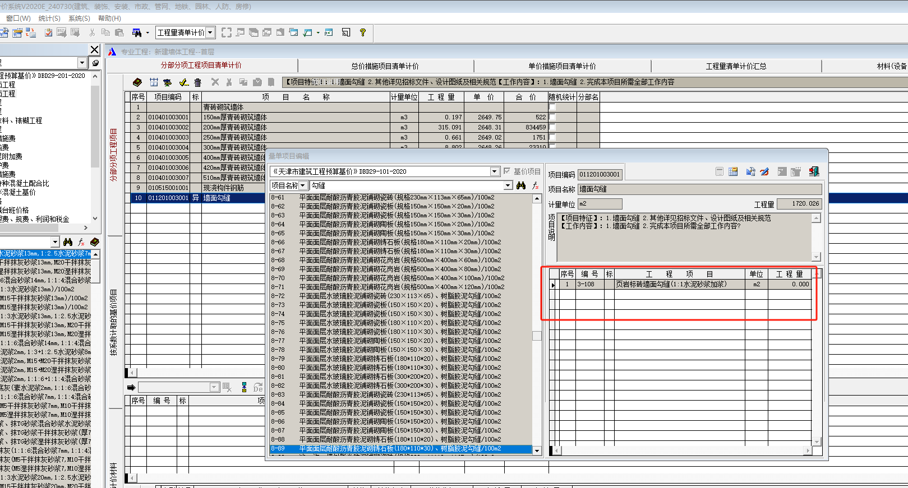Screen dimensions: 908x488
Task: Click the copy icon in main toolbar
Action: [x=105, y=32]
